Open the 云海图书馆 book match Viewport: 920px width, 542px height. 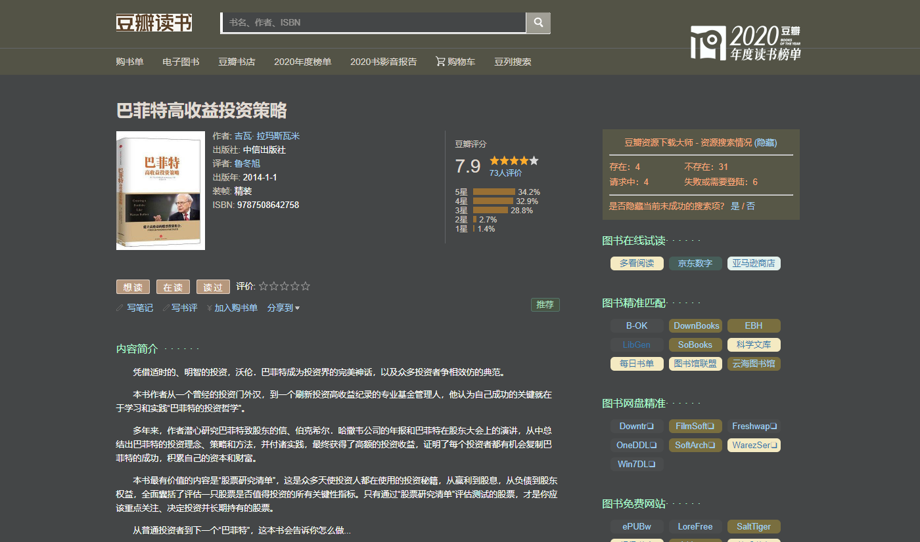point(754,364)
